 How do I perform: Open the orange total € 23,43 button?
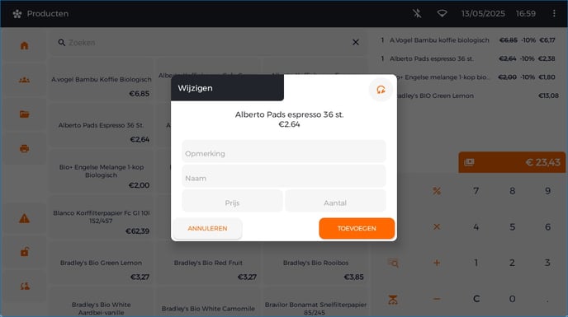coord(512,162)
